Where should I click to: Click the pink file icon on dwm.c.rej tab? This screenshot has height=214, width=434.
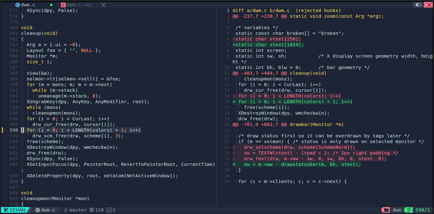tap(63, 5)
